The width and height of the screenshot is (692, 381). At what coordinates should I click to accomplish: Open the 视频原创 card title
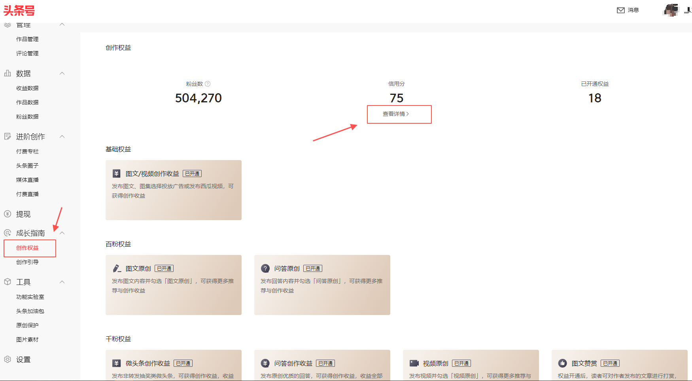point(436,363)
